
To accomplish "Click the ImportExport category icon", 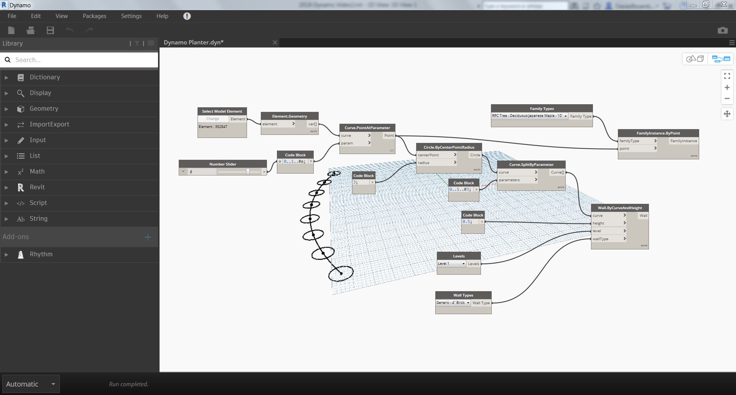I will pyautogui.click(x=21, y=125).
